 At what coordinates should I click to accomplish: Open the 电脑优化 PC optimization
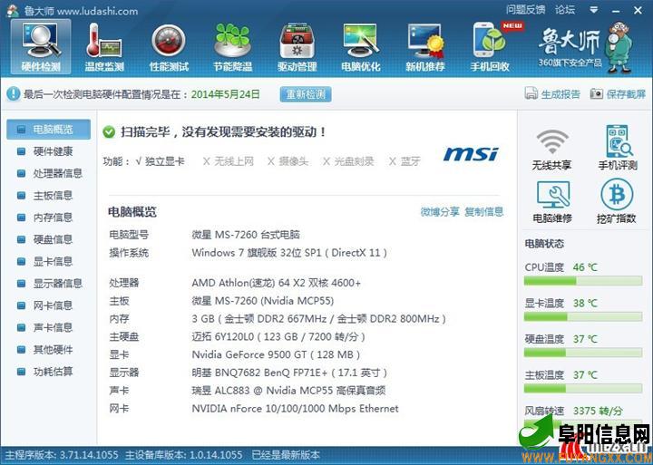(361, 47)
